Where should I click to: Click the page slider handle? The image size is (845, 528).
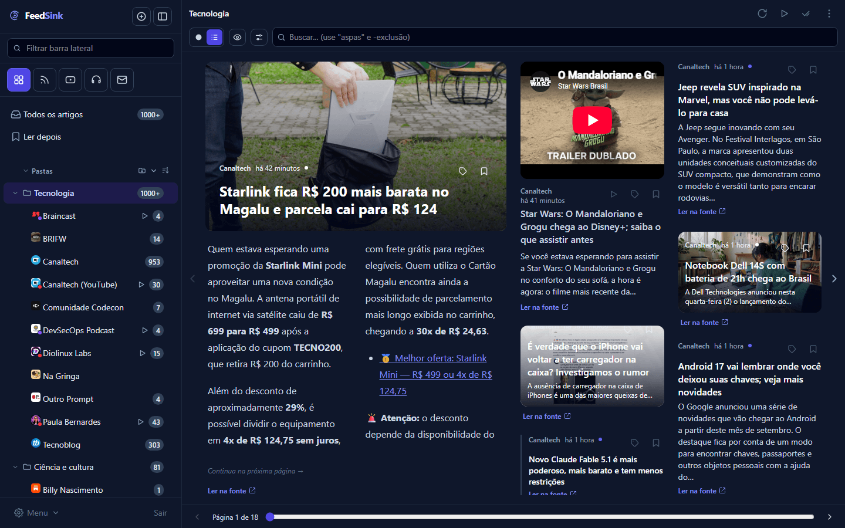pos(270,517)
